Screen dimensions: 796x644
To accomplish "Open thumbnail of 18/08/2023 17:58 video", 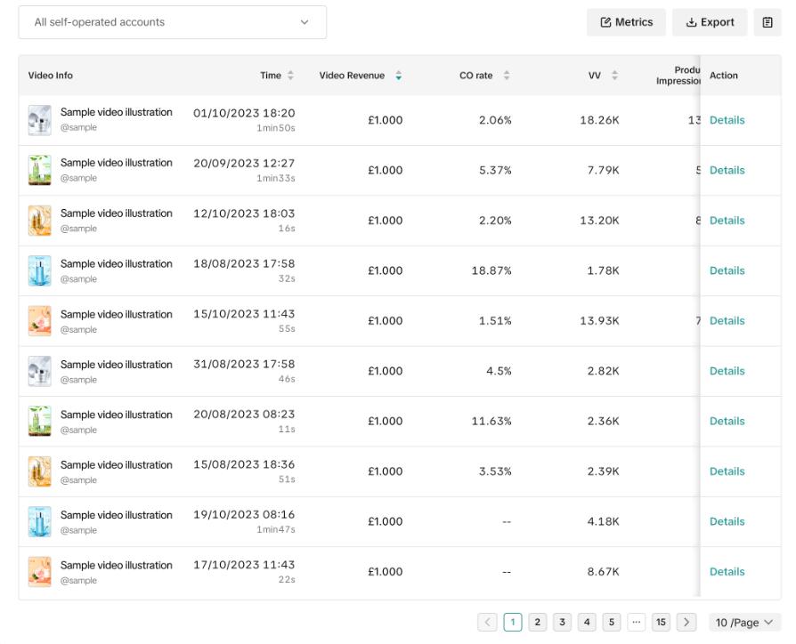I will pyautogui.click(x=39, y=270).
